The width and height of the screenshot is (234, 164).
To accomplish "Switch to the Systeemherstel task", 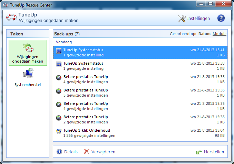I will [x=28, y=77].
